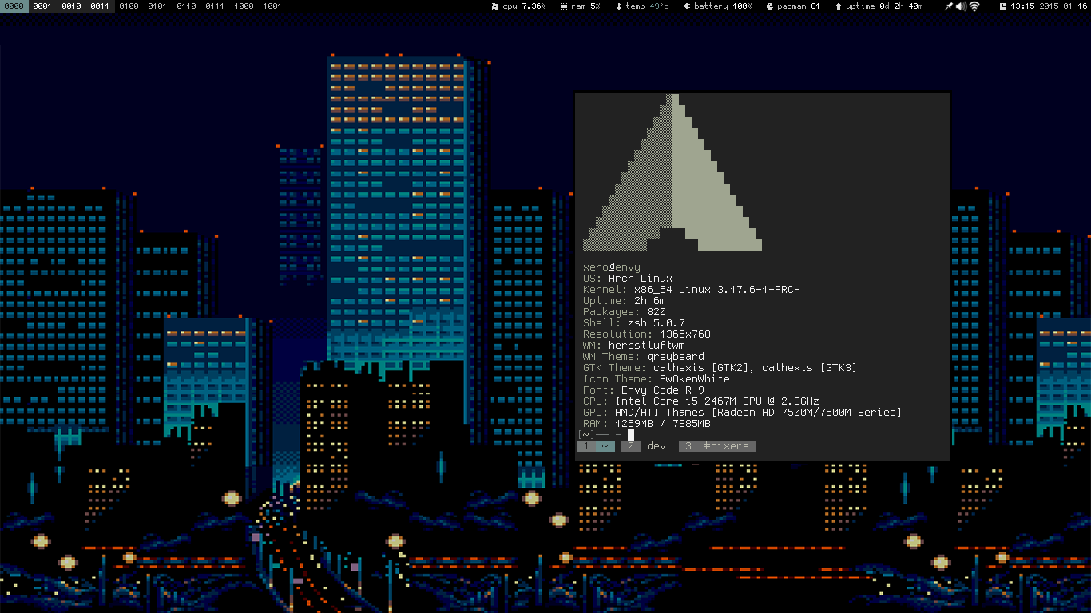Switch to workspace tag 0010
The width and height of the screenshot is (1091, 613).
[x=71, y=6]
